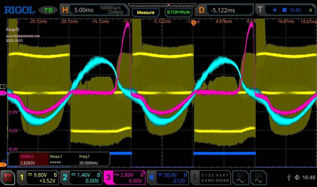
Task: Click the STOP/RUN button
Action: click(178, 12)
